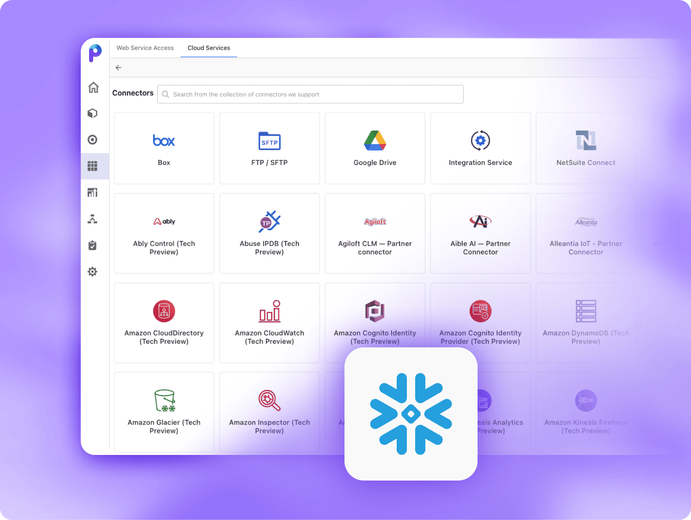The width and height of the screenshot is (691, 520).
Task: Select the Cloud Services tab
Action: point(209,48)
